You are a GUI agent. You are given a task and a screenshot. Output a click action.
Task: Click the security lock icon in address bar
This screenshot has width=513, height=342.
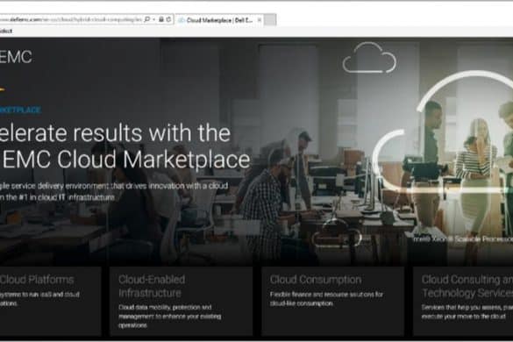click(161, 19)
